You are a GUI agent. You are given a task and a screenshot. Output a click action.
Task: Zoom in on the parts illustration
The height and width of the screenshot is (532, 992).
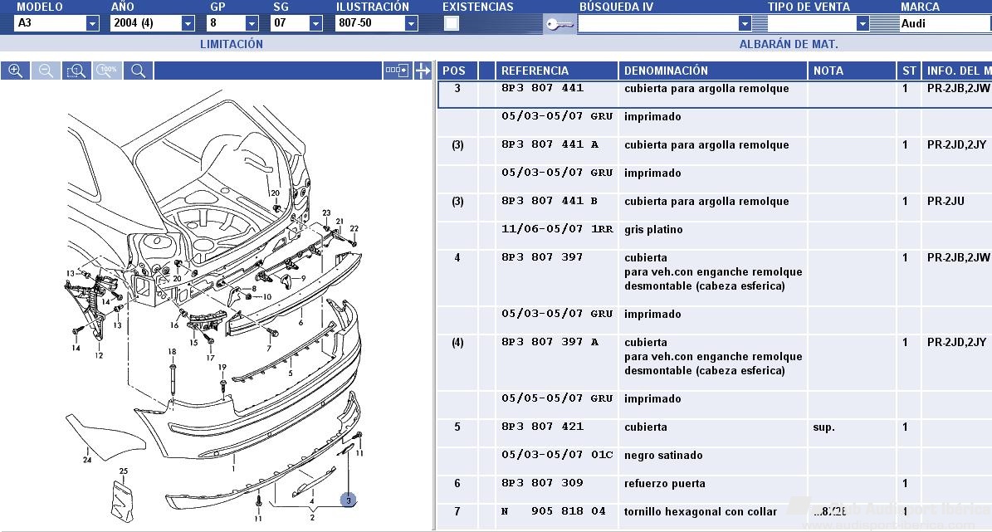15,71
